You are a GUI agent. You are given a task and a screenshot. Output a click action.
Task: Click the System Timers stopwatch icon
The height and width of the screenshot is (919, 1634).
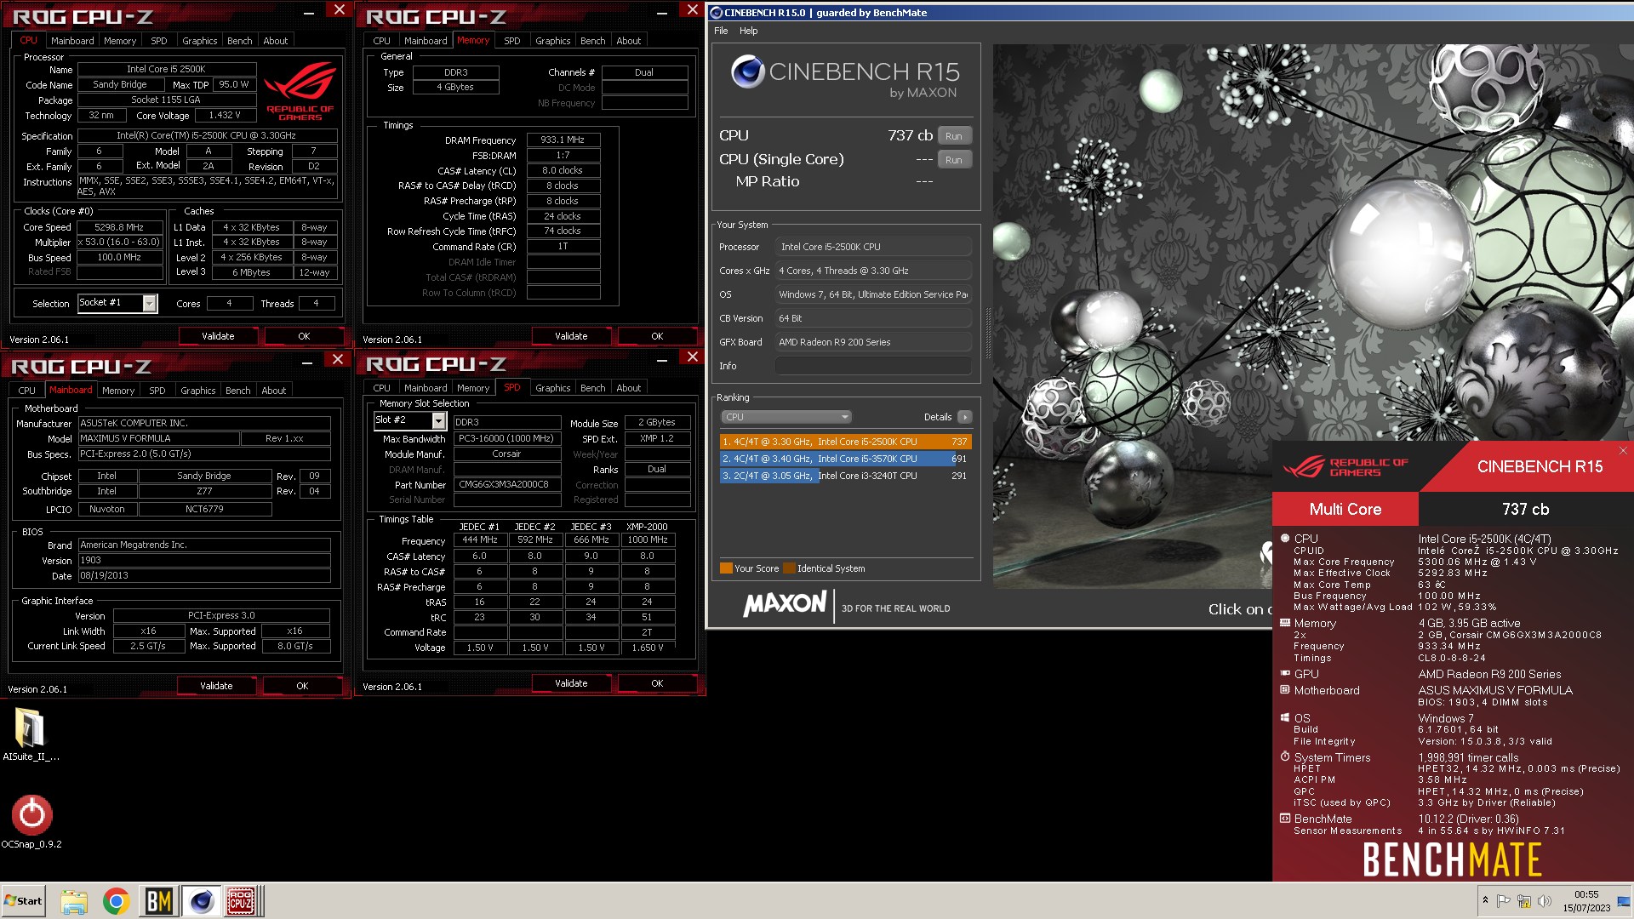pos(1285,756)
